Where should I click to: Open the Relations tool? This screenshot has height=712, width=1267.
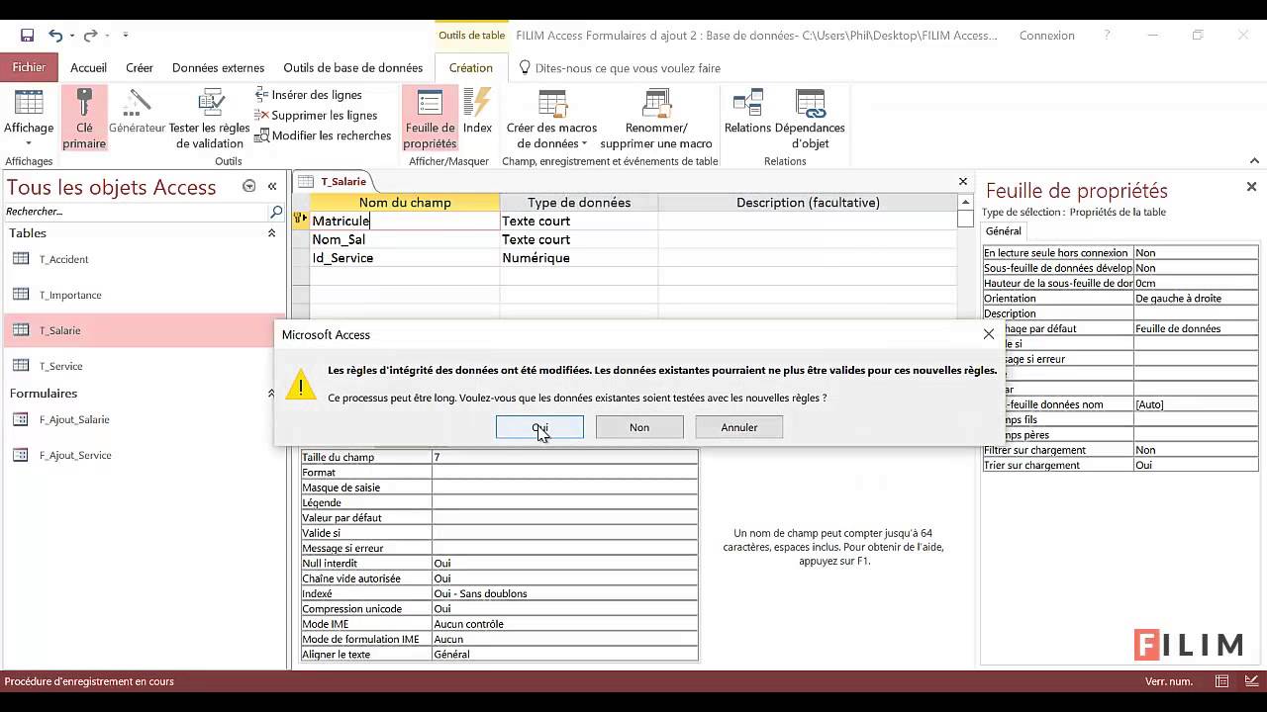tap(747, 112)
